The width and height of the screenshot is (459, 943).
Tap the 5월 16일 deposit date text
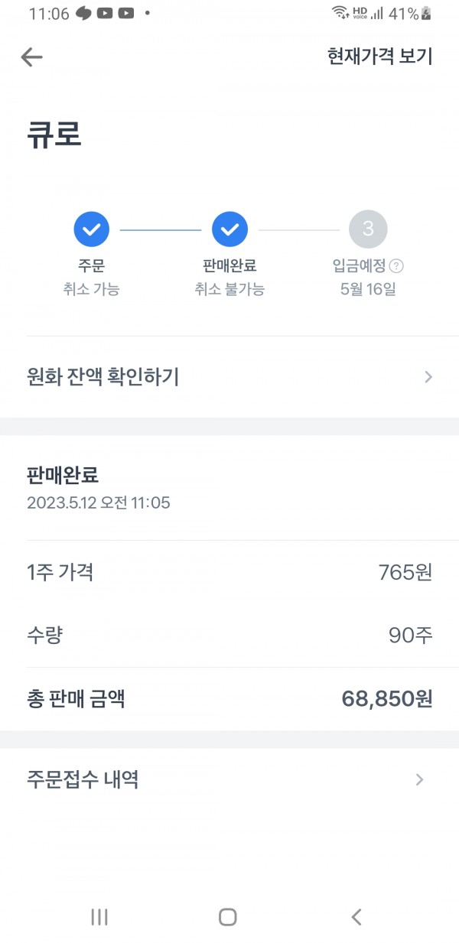[368, 290]
